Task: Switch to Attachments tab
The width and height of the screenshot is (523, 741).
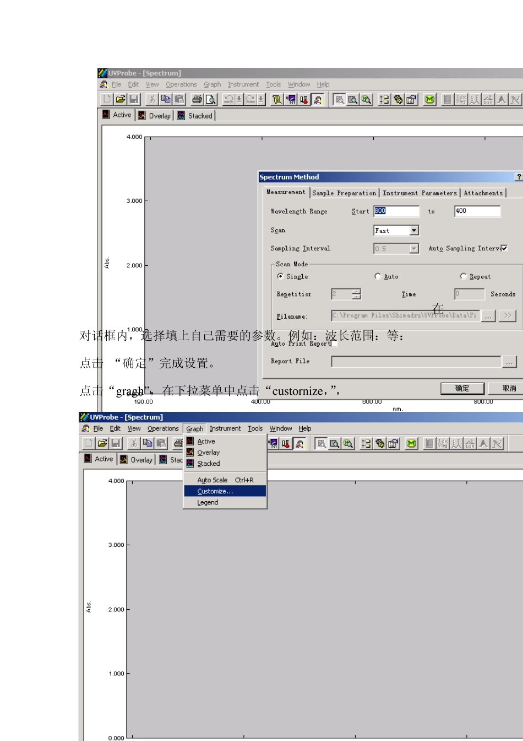Action: [x=483, y=193]
